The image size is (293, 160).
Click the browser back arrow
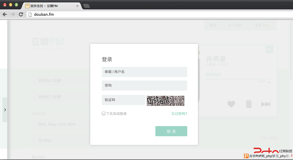pyautogui.click(x=5, y=14)
